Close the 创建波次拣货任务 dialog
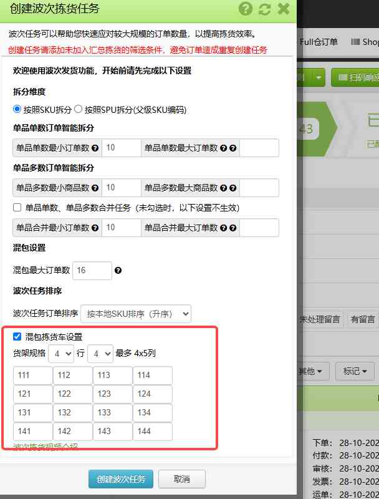 (283, 9)
